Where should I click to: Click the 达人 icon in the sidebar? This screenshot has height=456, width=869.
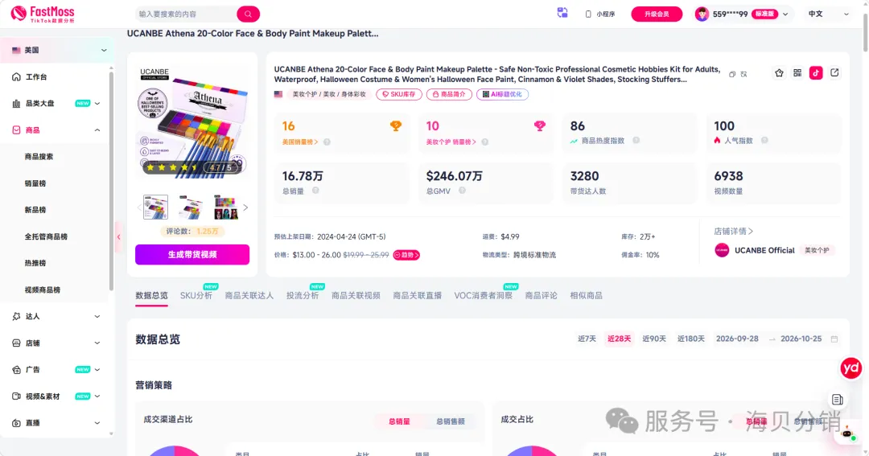[16, 316]
